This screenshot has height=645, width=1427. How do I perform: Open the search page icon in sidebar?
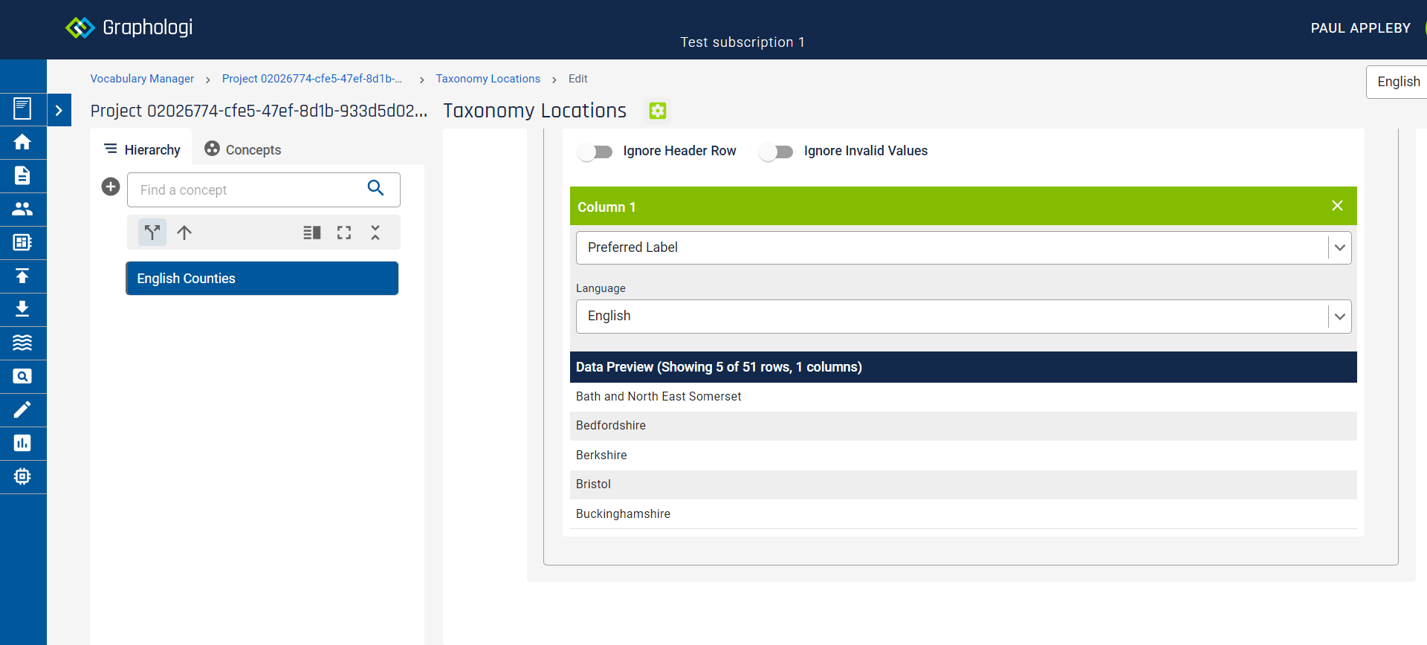[x=22, y=376]
